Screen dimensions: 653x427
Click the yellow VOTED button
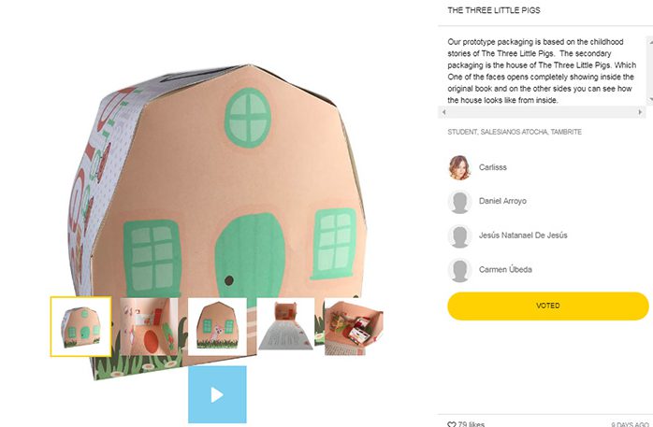point(547,306)
